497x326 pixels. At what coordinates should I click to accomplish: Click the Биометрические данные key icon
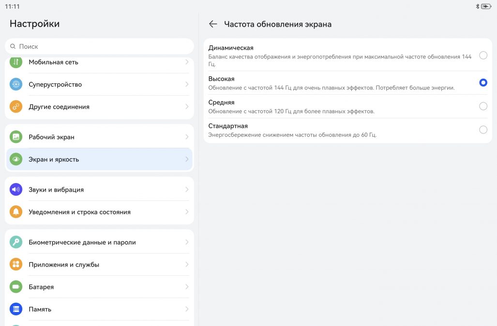tap(16, 242)
